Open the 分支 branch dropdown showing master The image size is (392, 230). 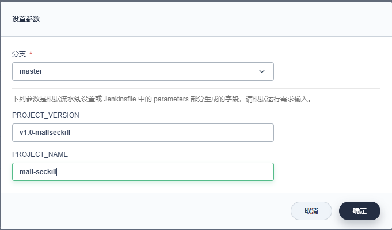pyautogui.click(x=143, y=71)
